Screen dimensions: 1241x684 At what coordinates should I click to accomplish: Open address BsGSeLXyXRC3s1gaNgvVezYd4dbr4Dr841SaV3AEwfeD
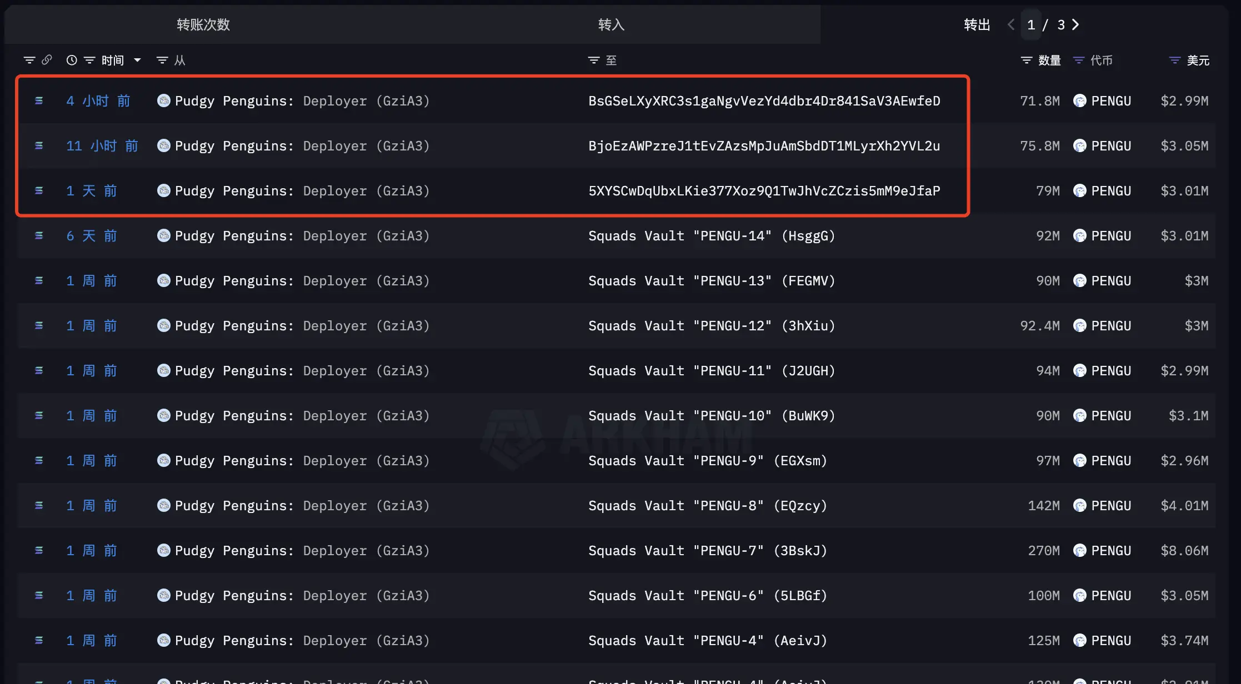coord(764,100)
